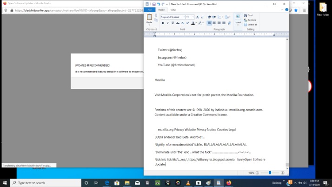Click the Firefox address bar URL

pos(79,10)
